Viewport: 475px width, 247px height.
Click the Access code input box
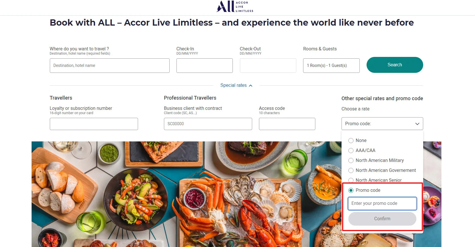pos(287,124)
